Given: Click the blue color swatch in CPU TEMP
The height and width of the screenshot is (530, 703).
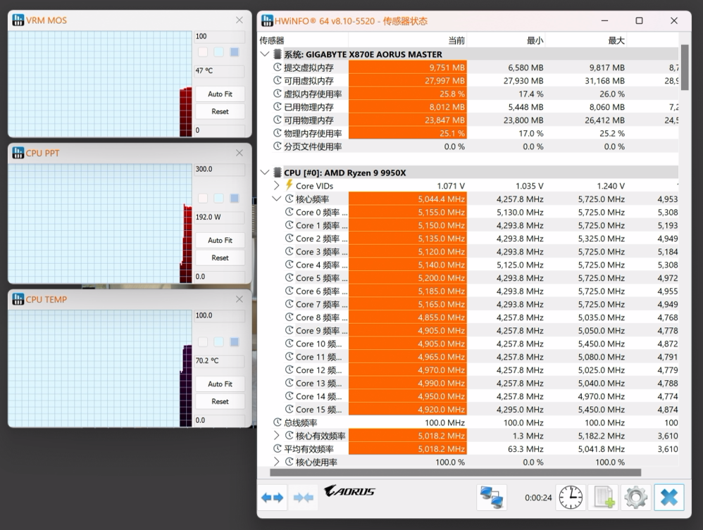Looking at the screenshot, I should pyautogui.click(x=235, y=342).
